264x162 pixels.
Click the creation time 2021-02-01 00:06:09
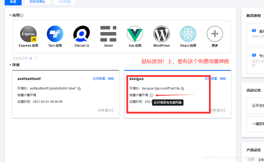coord(48,102)
